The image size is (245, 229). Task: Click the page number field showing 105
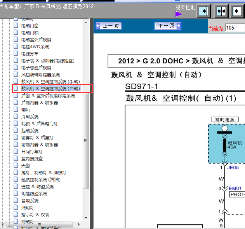tap(235, 28)
